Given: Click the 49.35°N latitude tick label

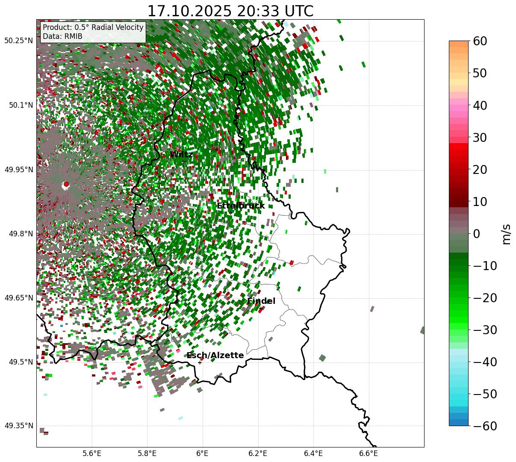Looking at the screenshot, I should 18,426.
